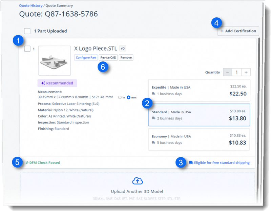This screenshot has width=271, height=211.
Task: Click the cloud upload icon
Action: [x=137, y=181]
